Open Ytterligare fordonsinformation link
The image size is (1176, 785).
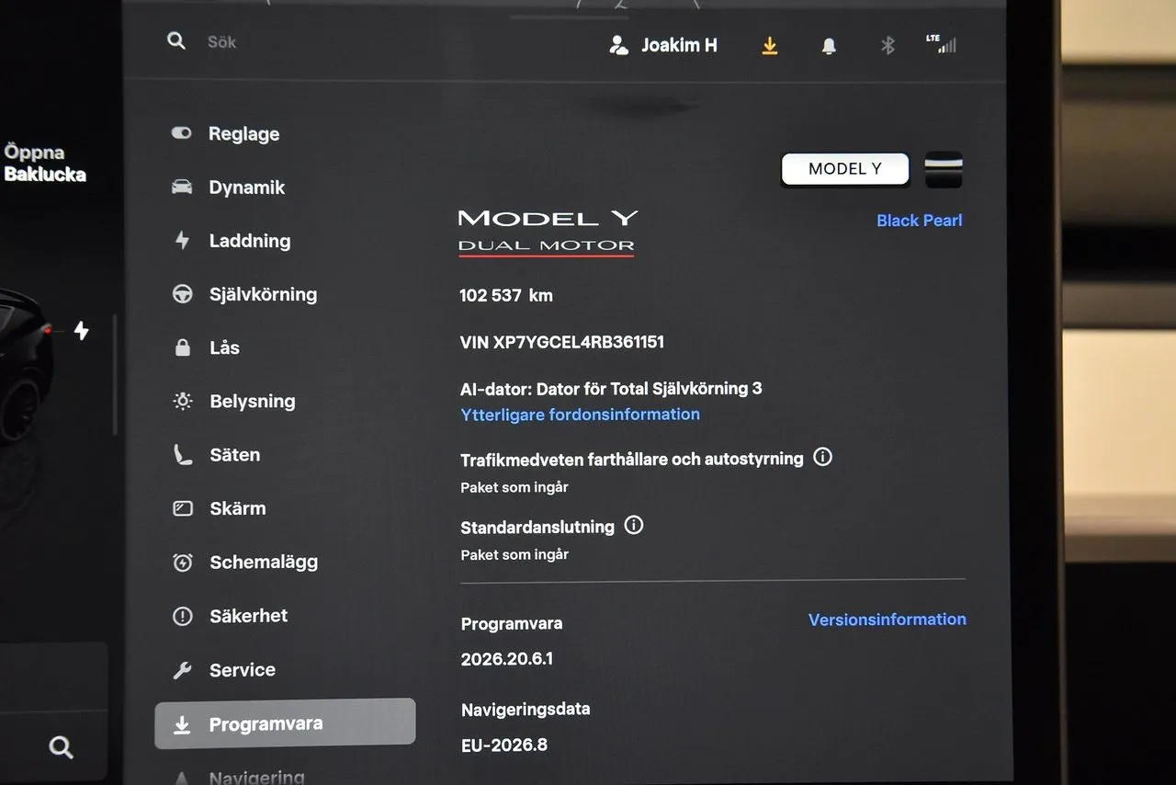pos(580,415)
